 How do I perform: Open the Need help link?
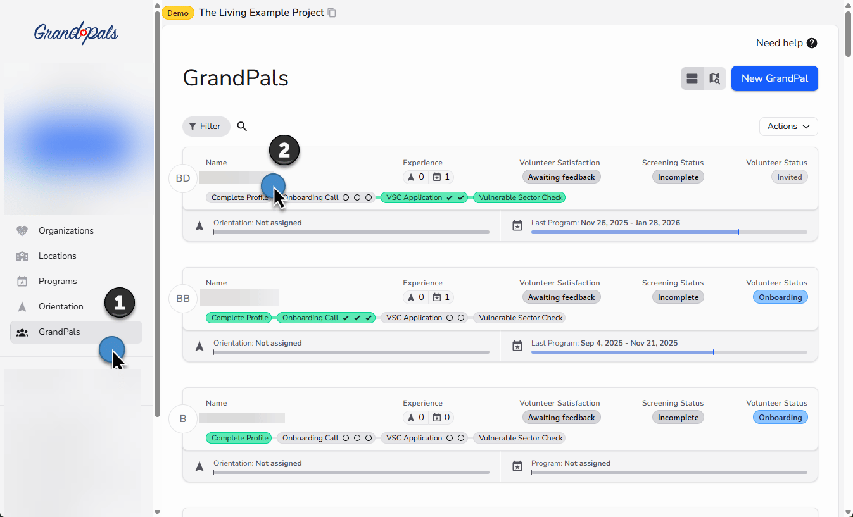pos(780,43)
